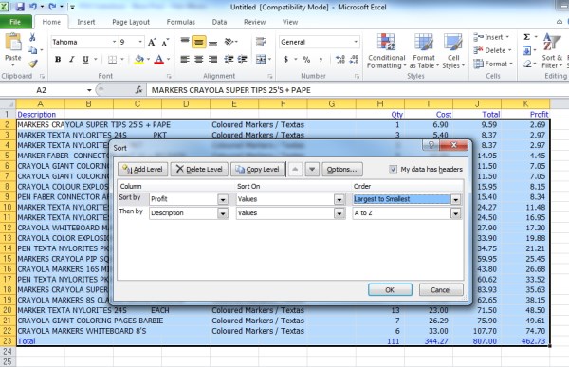The width and height of the screenshot is (569, 367).
Task: Click the formula bar text
Action: pos(230,90)
